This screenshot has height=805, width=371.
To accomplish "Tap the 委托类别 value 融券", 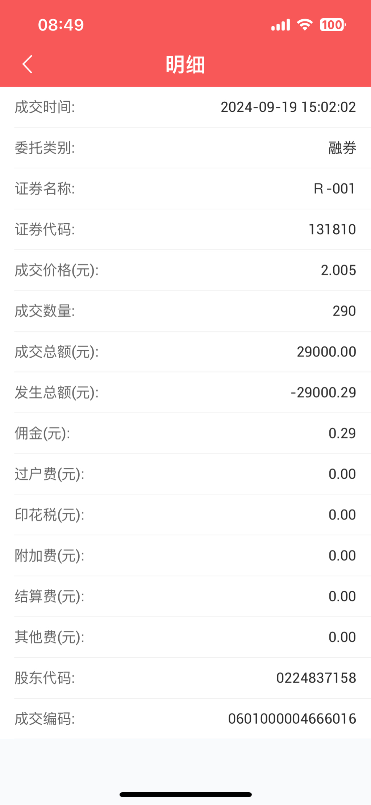I will pyautogui.click(x=342, y=148).
